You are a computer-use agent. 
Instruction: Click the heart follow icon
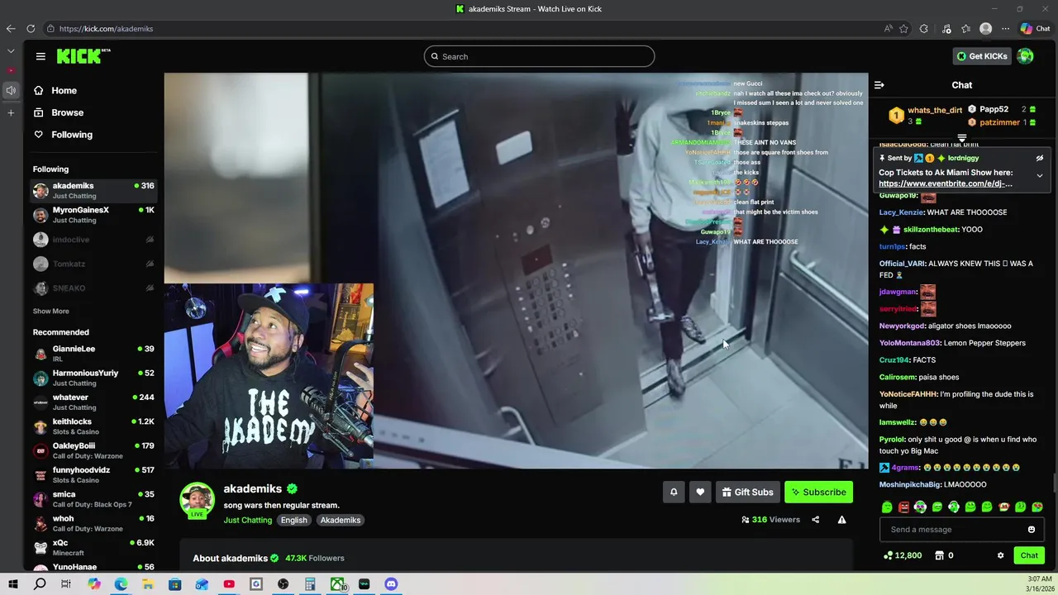pyautogui.click(x=700, y=492)
